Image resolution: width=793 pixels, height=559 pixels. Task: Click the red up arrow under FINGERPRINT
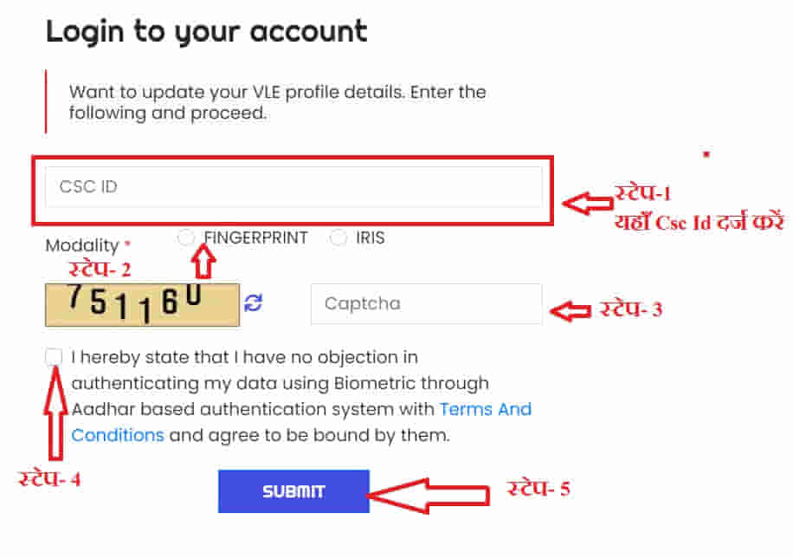pyautogui.click(x=203, y=261)
